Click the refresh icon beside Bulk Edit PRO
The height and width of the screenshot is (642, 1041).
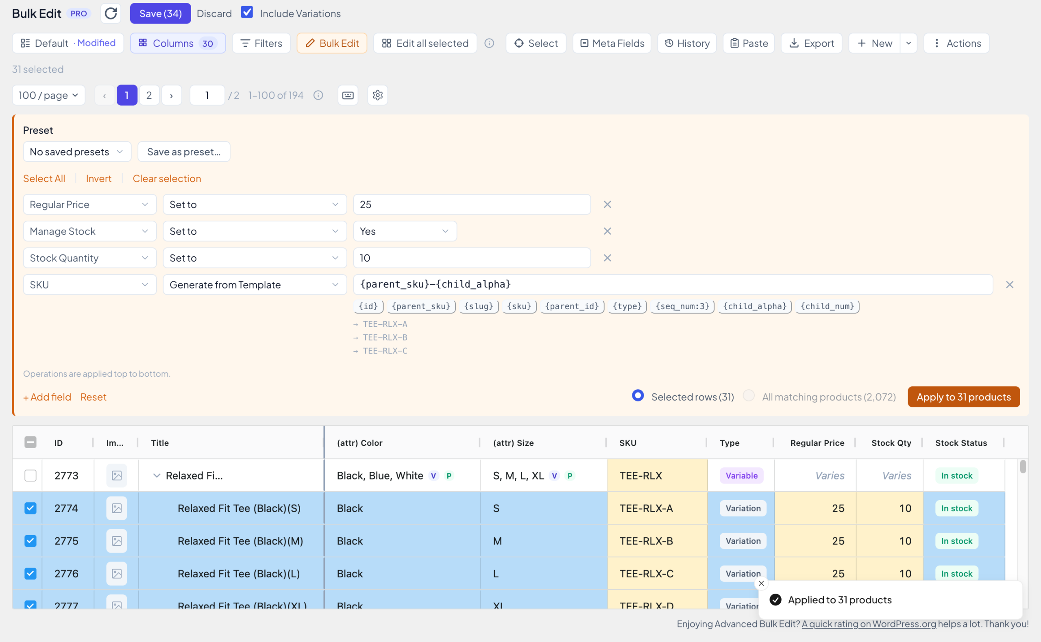click(111, 13)
